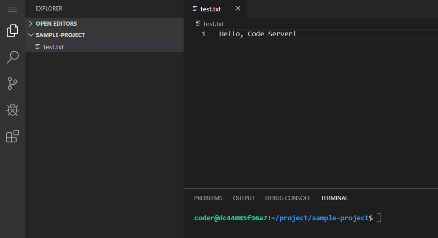The width and height of the screenshot is (438, 238).
Task: Switch to the PROBLEMS panel tab
Action: point(208,198)
